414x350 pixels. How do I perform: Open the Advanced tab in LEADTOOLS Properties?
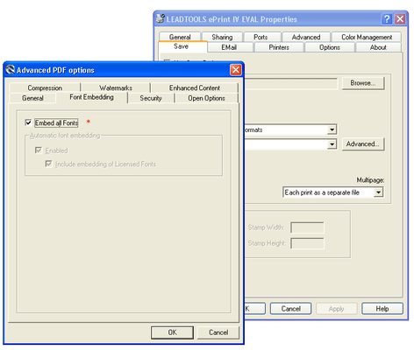(x=306, y=37)
